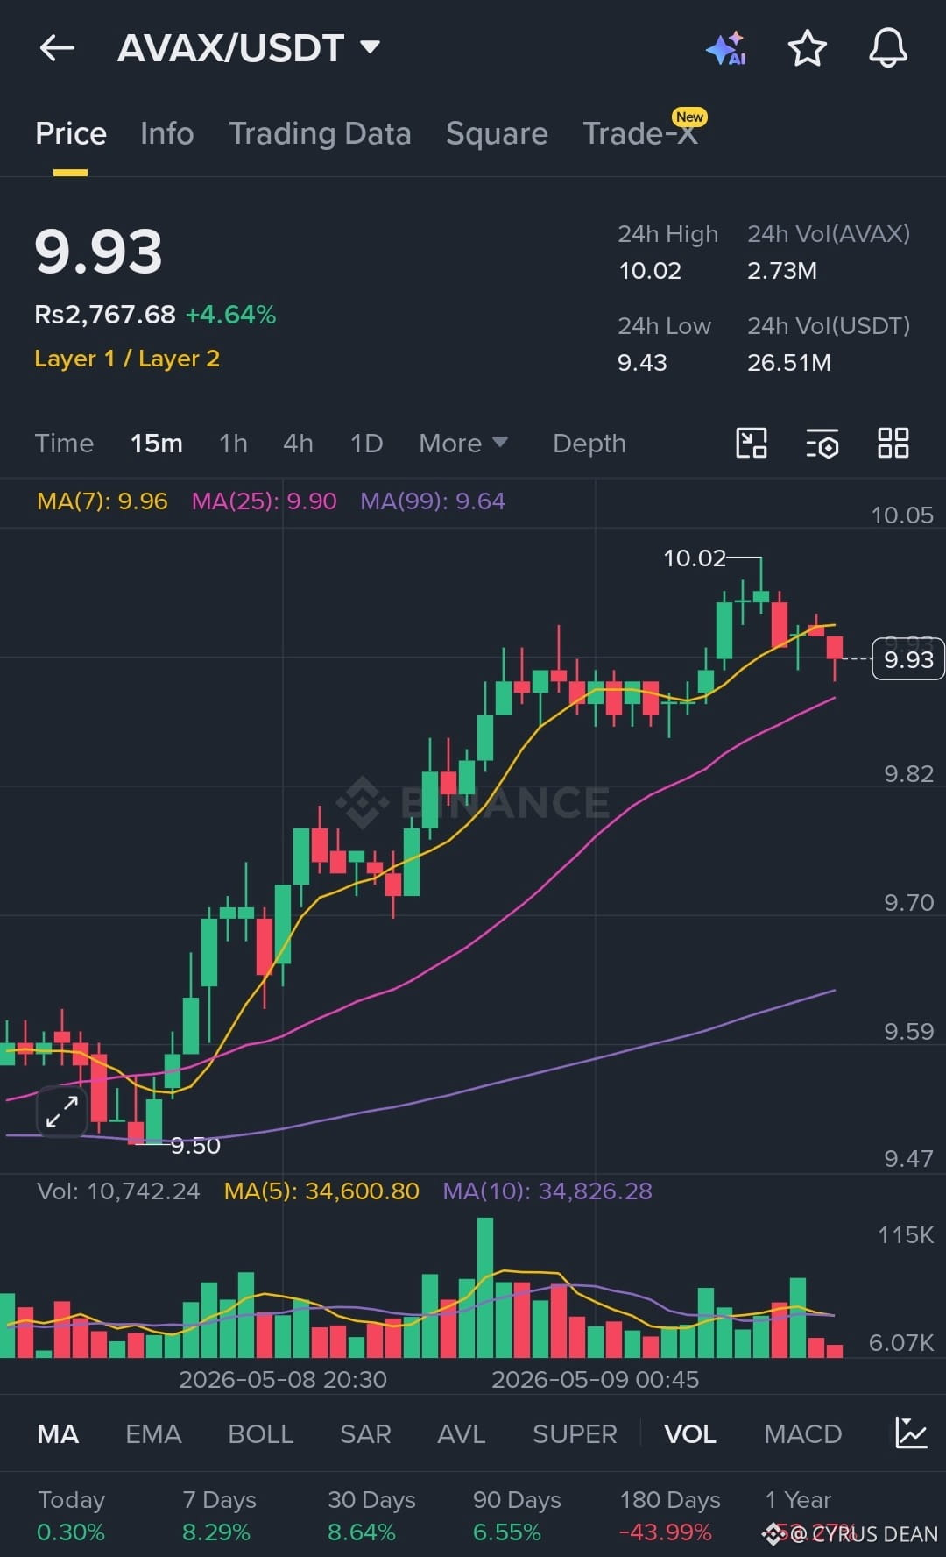Select the 1h timeframe
Viewport: 946px width, 1557px height.
pos(233,444)
